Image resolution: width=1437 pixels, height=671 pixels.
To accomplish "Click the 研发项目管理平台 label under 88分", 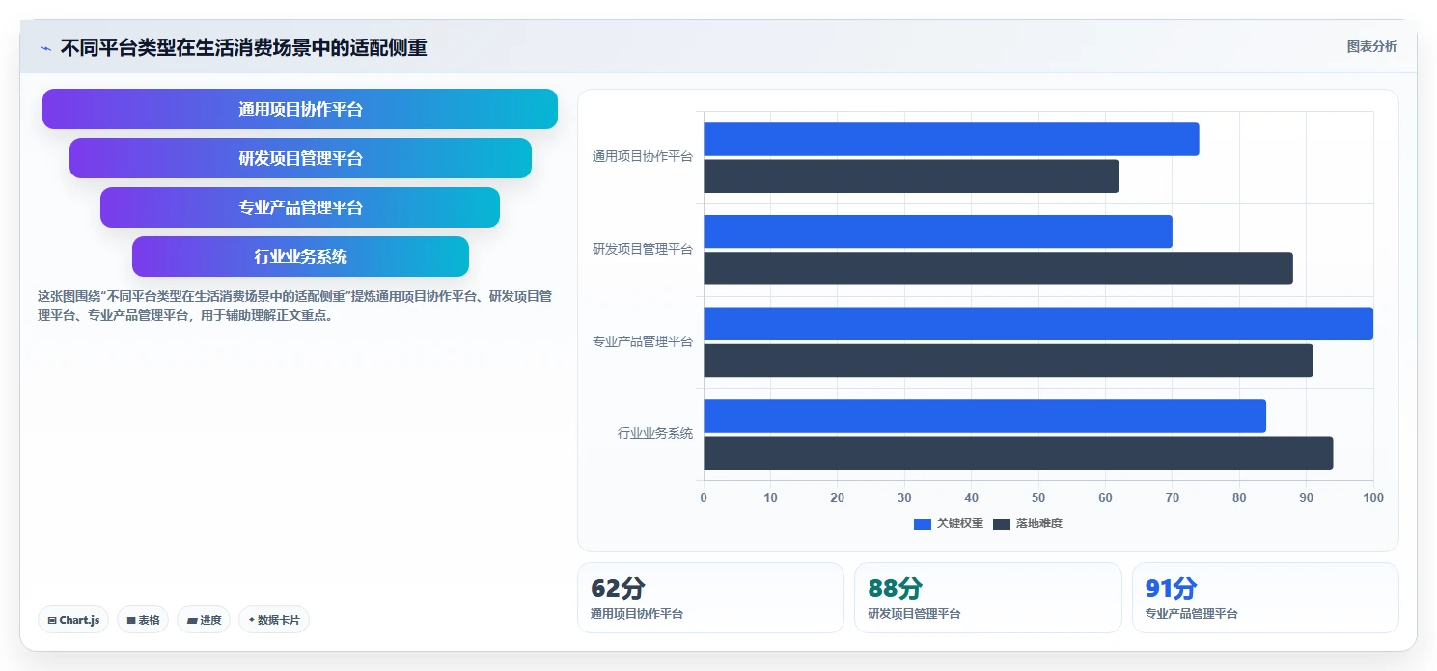I will click(914, 613).
